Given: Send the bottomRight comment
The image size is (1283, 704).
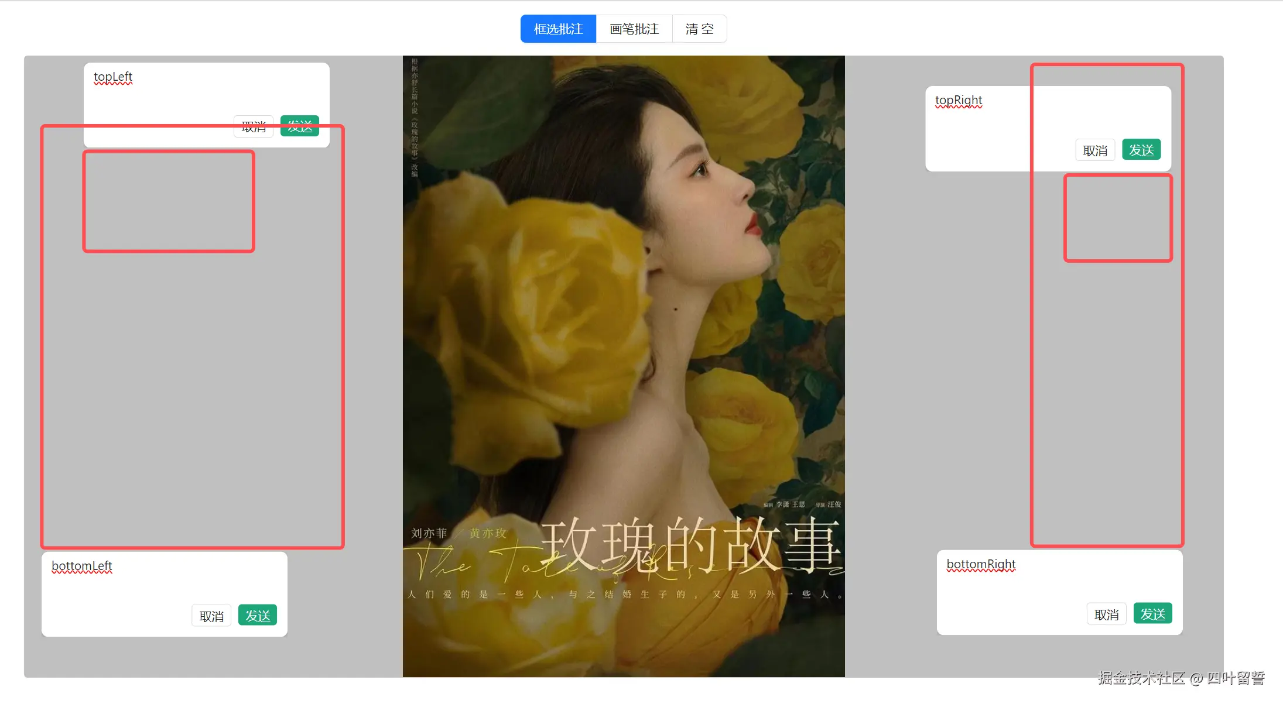Looking at the screenshot, I should tap(1152, 614).
